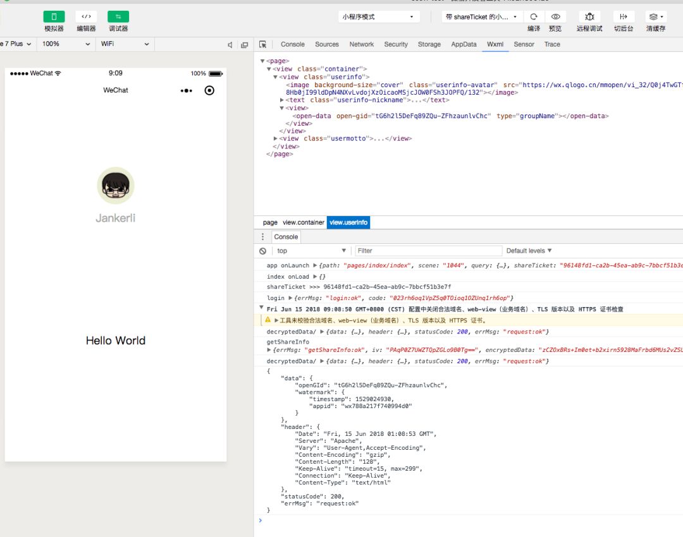Switch to the Trace tab

(x=552, y=44)
